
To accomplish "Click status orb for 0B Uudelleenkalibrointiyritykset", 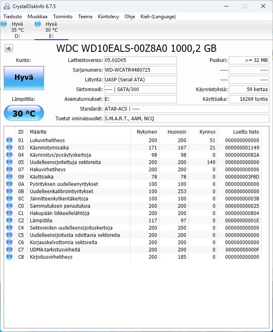I will (x=9, y=191).
